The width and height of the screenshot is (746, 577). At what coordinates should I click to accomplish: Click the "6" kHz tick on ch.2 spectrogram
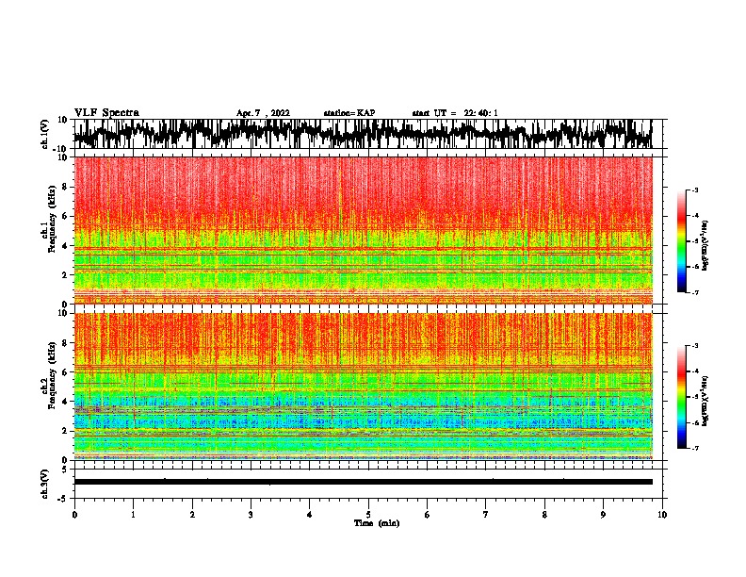click(x=65, y=371)
